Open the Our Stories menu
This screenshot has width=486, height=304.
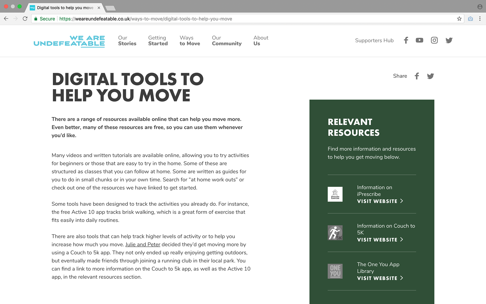127,41
